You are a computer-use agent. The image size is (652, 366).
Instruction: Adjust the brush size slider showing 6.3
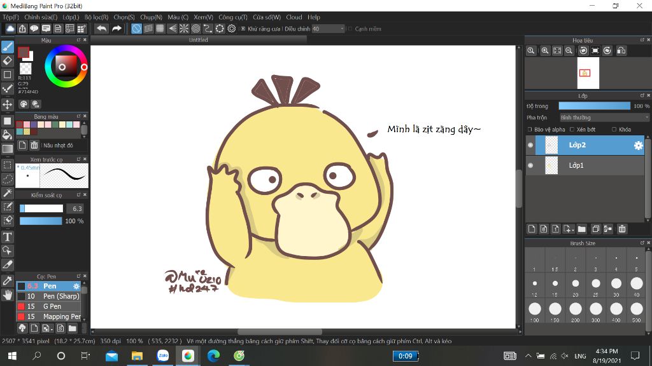pyautogui.click(x=41, y=208)
